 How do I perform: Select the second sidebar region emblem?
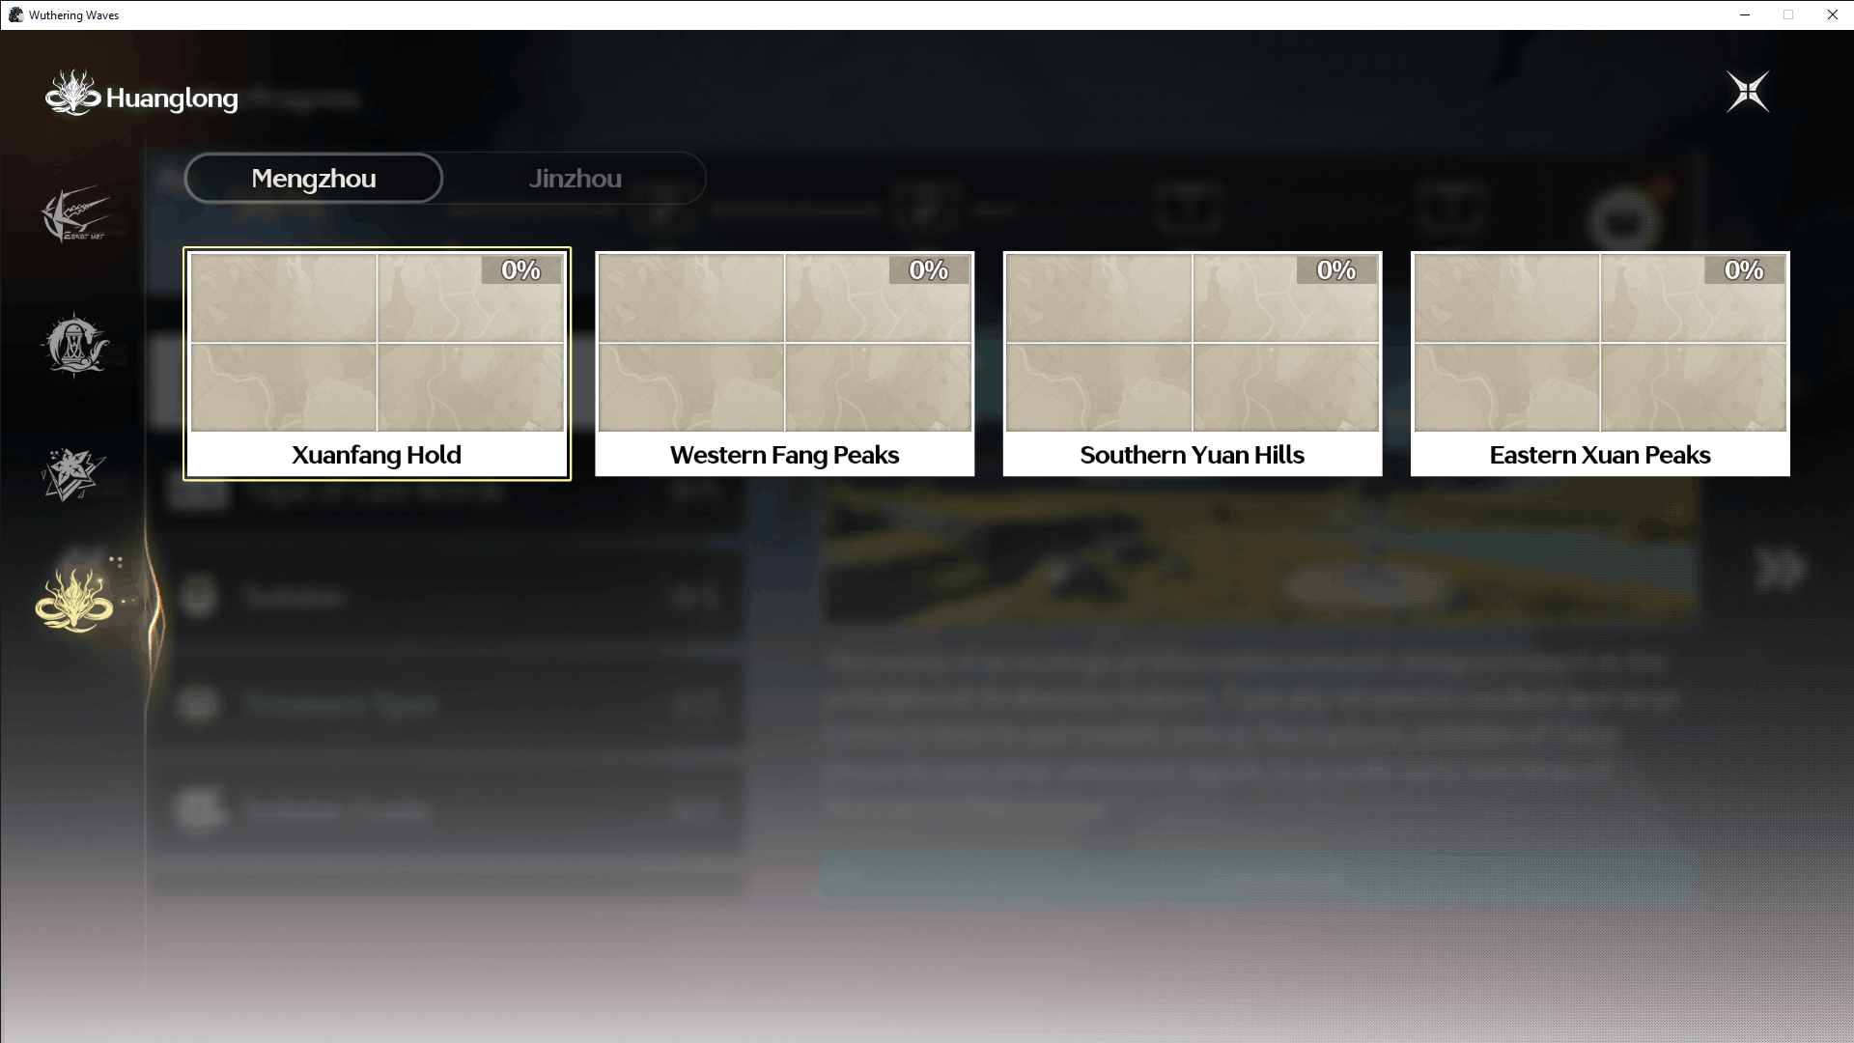coord(75,344)
